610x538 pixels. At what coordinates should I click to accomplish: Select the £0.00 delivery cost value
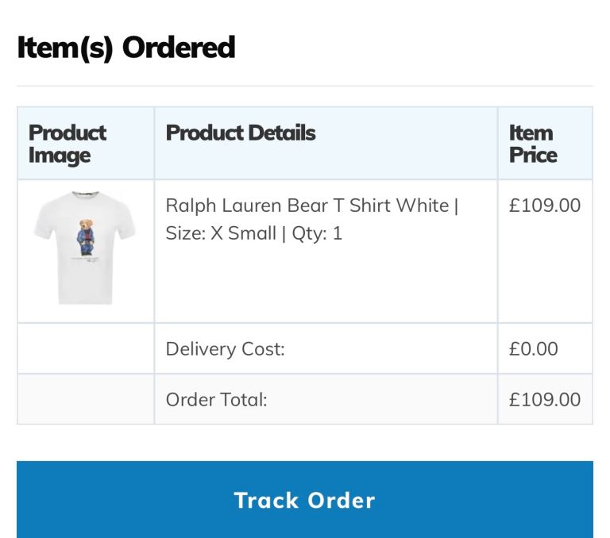pos(534,349)
